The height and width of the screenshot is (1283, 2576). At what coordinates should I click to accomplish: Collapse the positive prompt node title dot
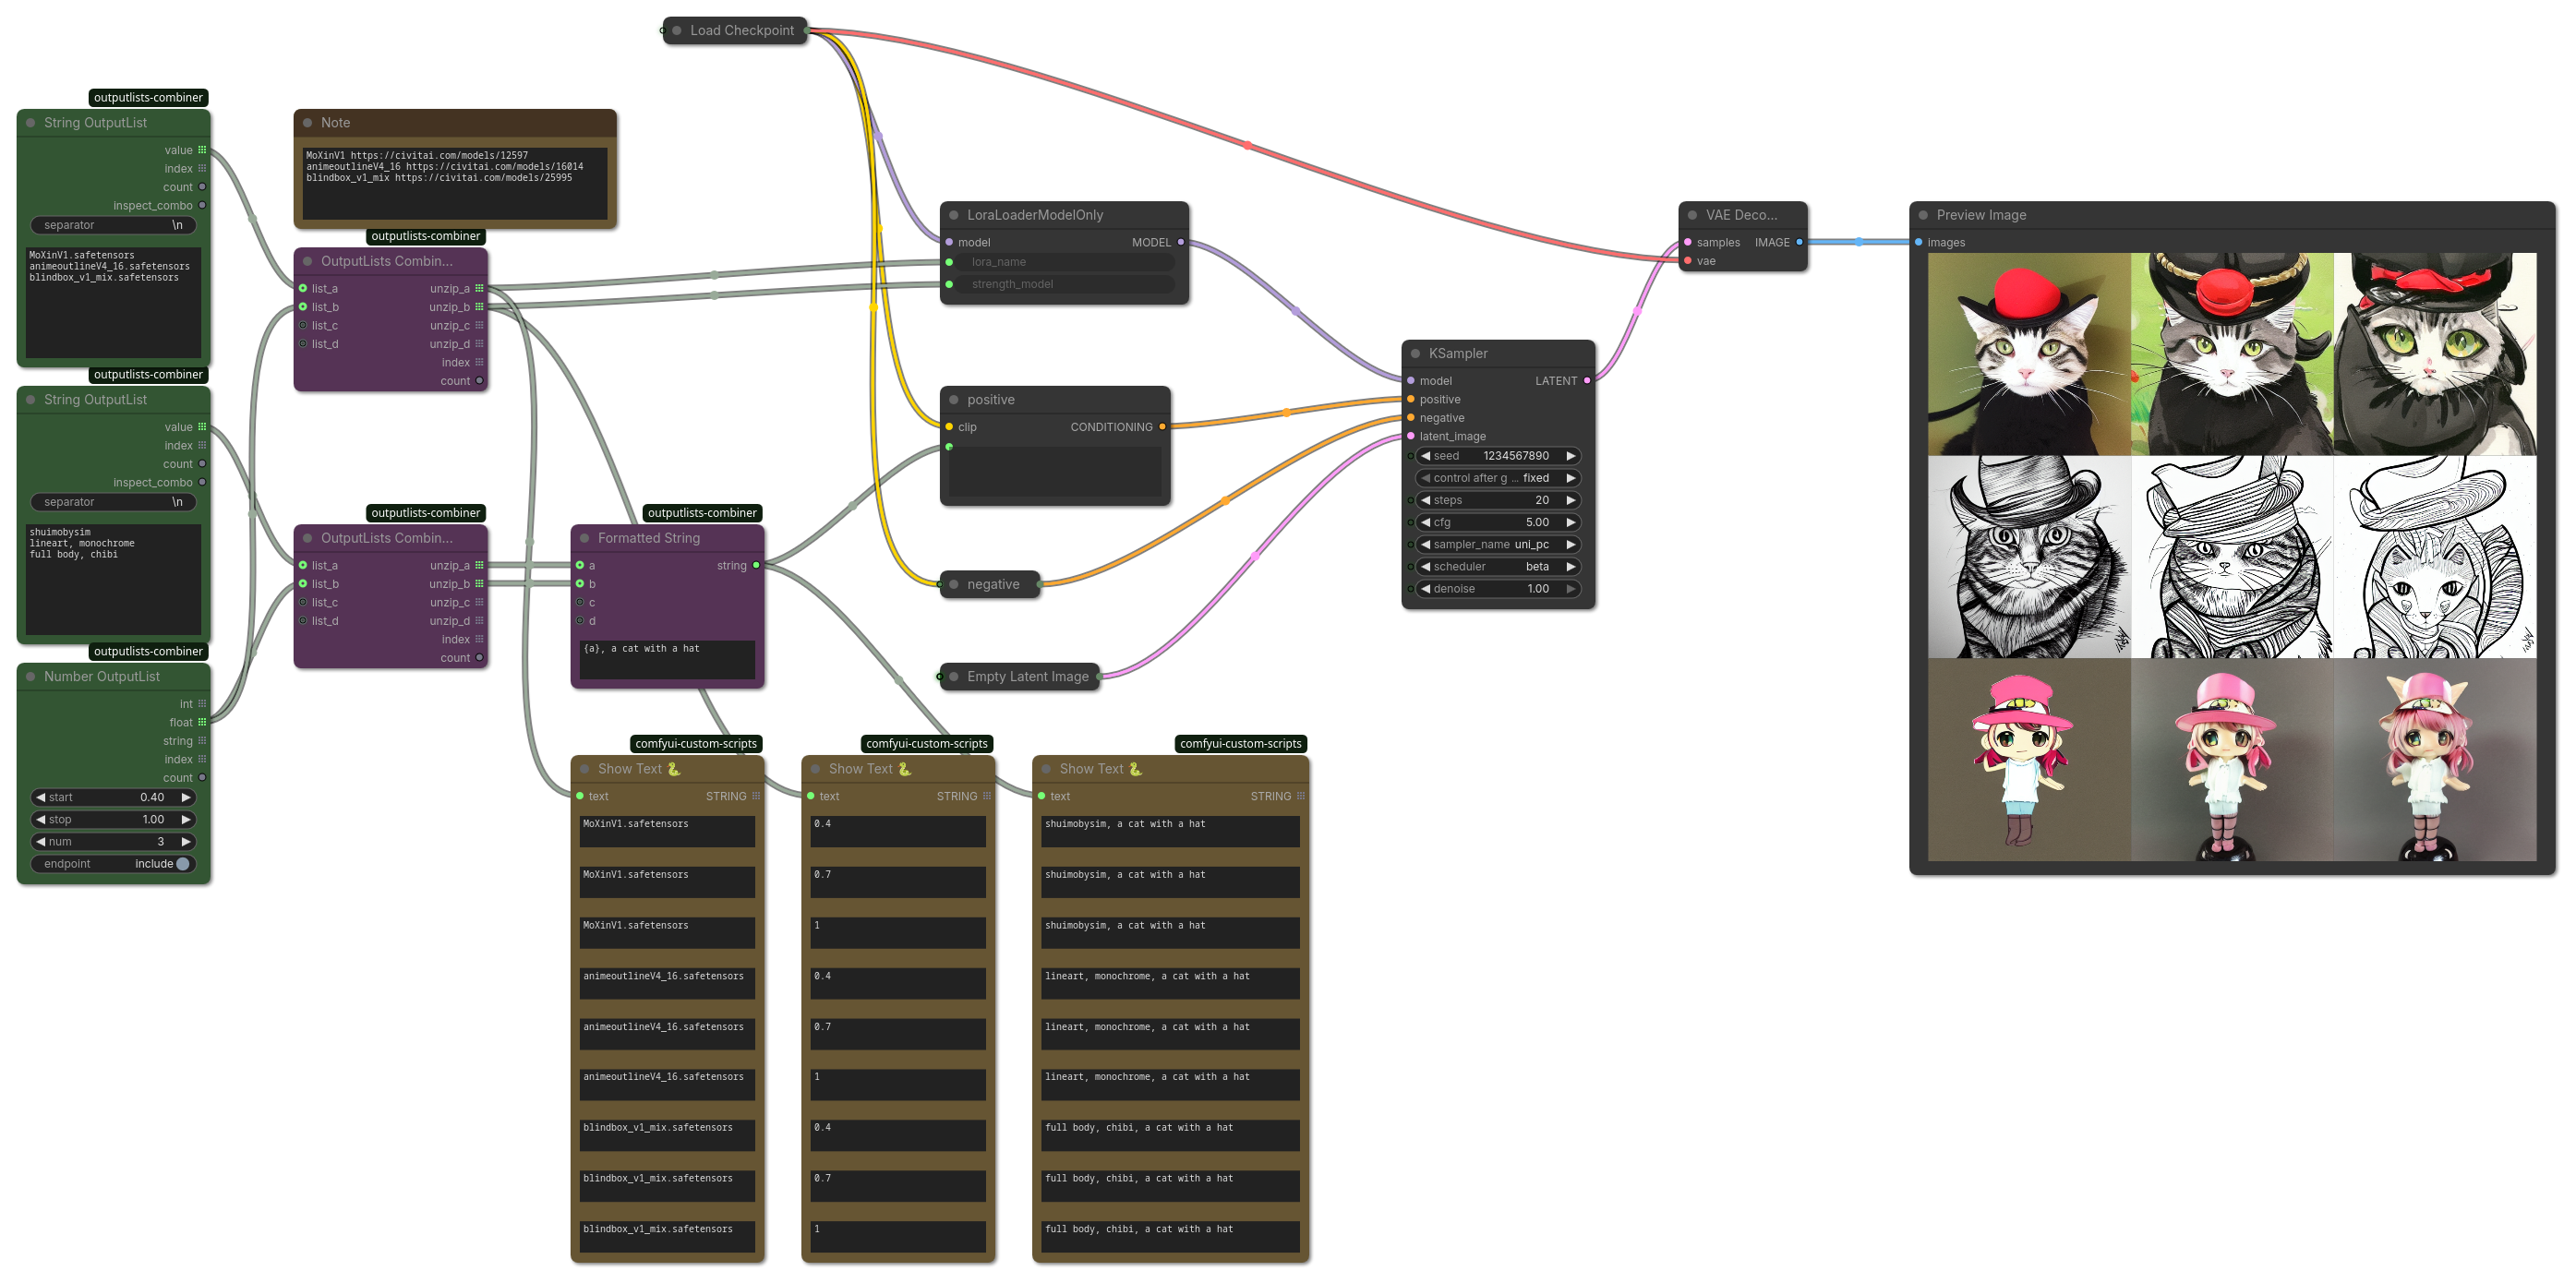click(954, 400)
